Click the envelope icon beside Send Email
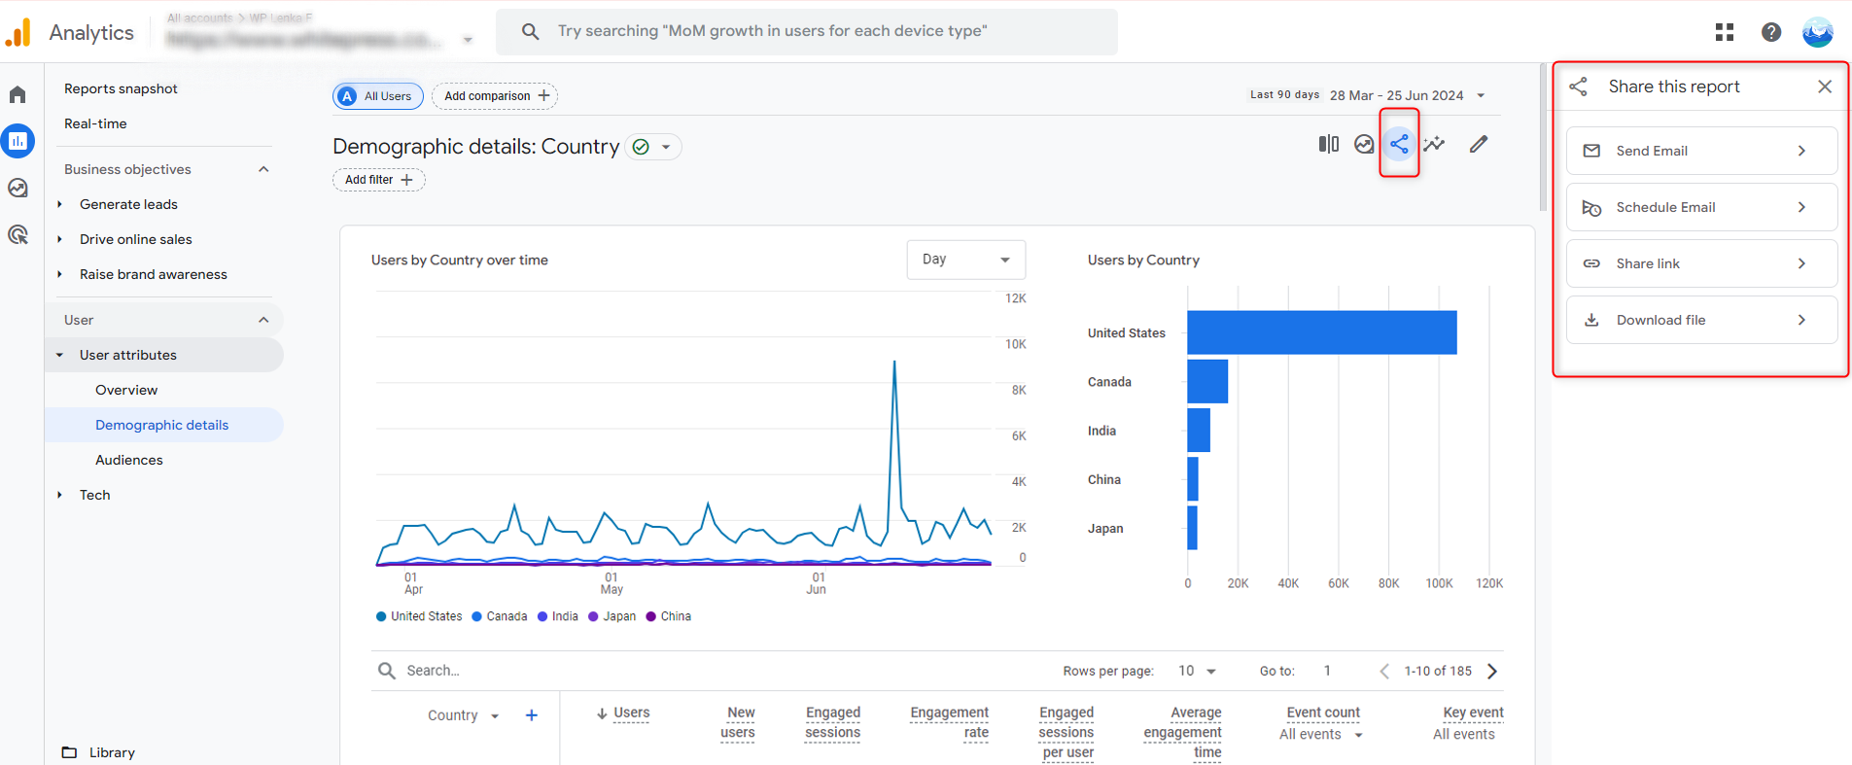This screenshot has width=1852, height=765. coord(1591,151)
